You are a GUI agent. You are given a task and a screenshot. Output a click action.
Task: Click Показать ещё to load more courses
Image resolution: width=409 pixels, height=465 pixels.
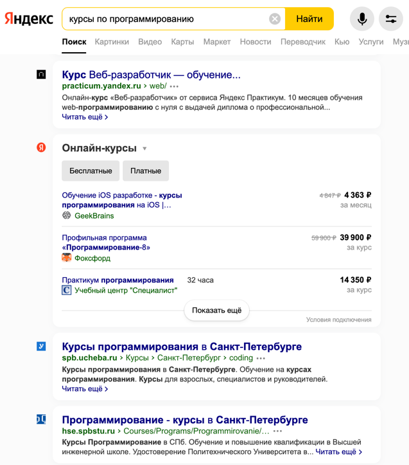click(216, 310)
